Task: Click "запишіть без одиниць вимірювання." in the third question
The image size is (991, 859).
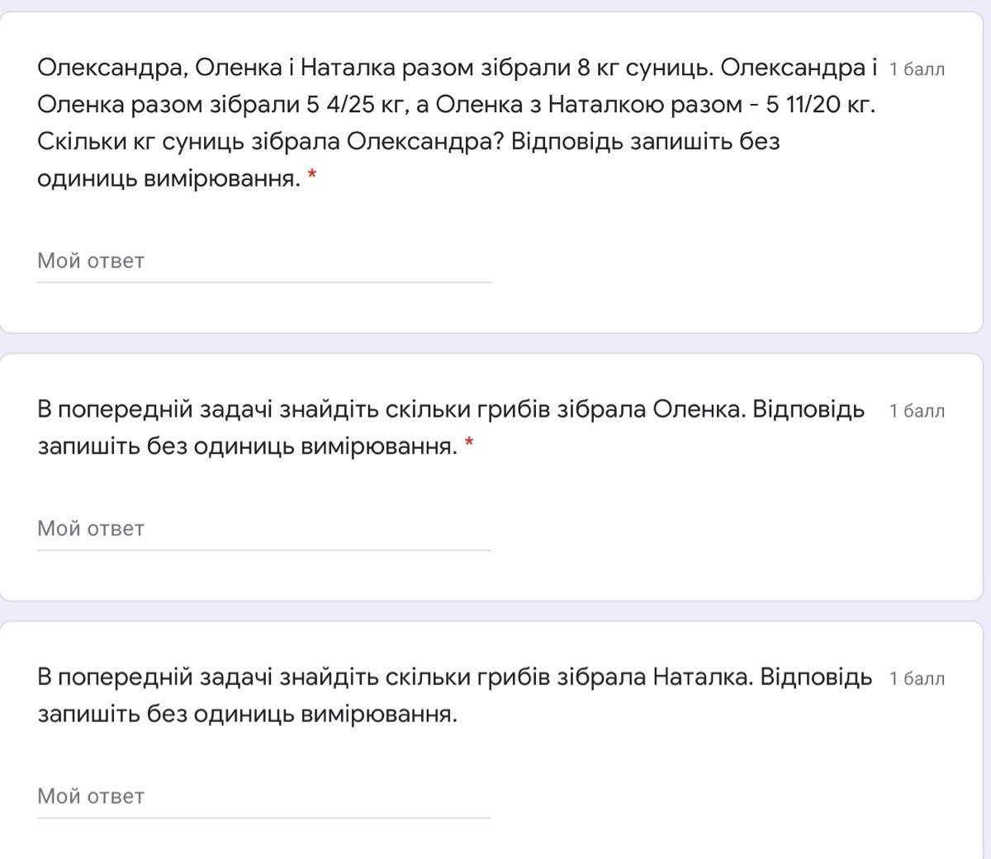Action: click(247, 715)
